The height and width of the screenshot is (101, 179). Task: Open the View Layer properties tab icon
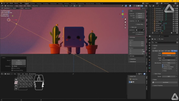[x=149, y=48]
